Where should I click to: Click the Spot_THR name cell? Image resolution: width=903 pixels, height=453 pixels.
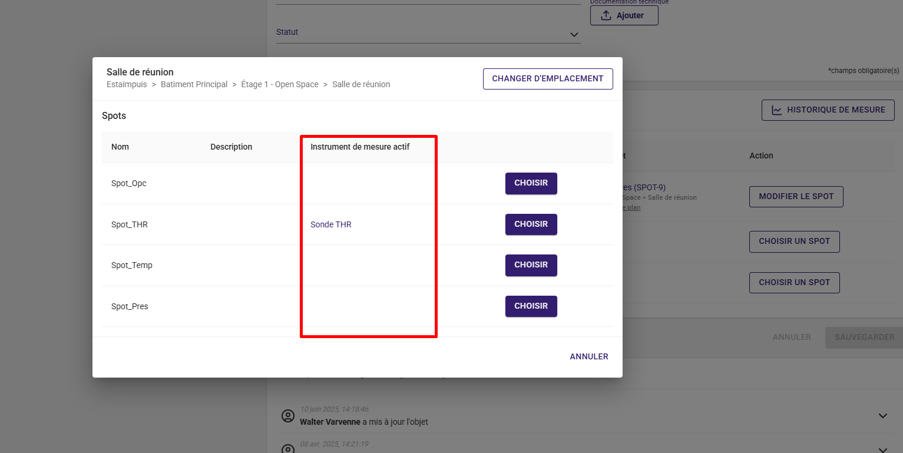pyautogui.click(x=130, y=224)
